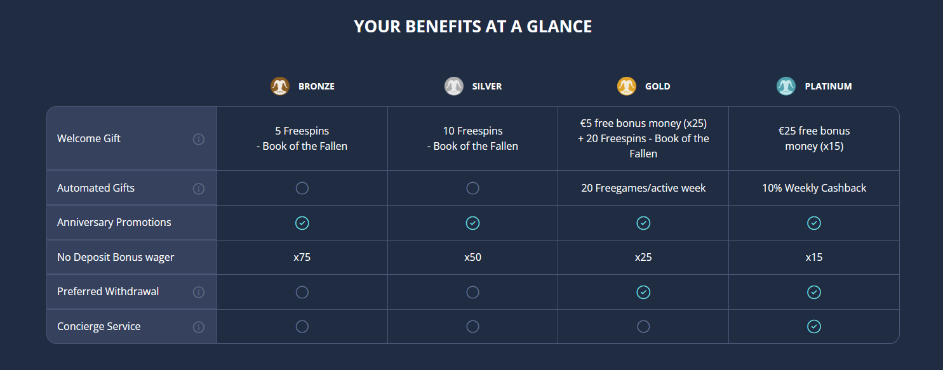
Task: Click the 10% Weekly Cashback text
Action: click(x=814, y=188)
